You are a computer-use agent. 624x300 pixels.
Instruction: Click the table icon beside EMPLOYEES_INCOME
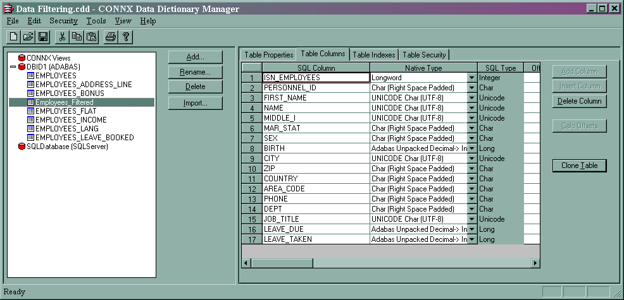30,119
